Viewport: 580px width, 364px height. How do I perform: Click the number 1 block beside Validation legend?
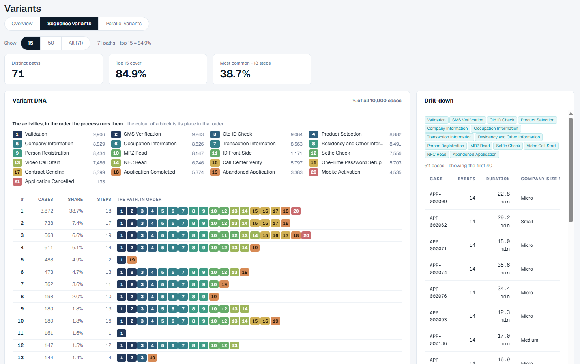pyautogui.click(x=17, y=134)
